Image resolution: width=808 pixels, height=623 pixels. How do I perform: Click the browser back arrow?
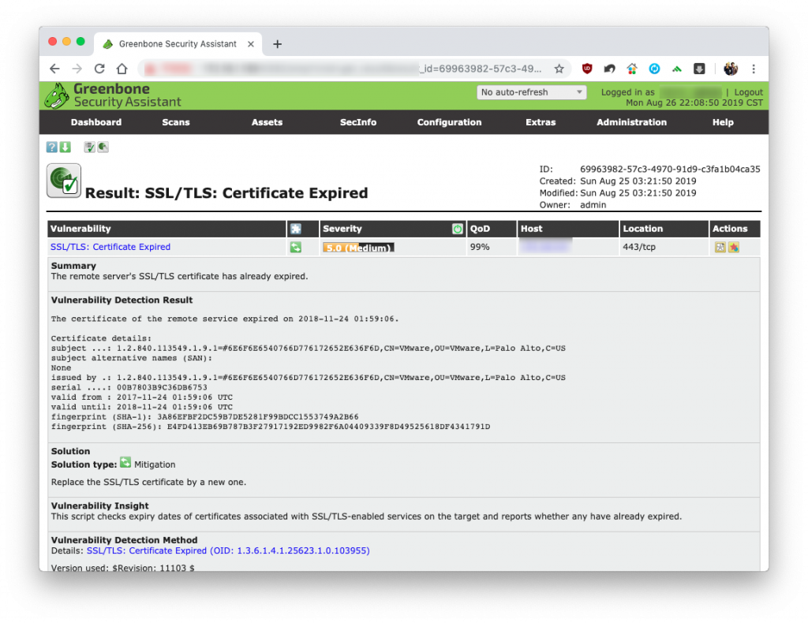[x=54, y=69]
